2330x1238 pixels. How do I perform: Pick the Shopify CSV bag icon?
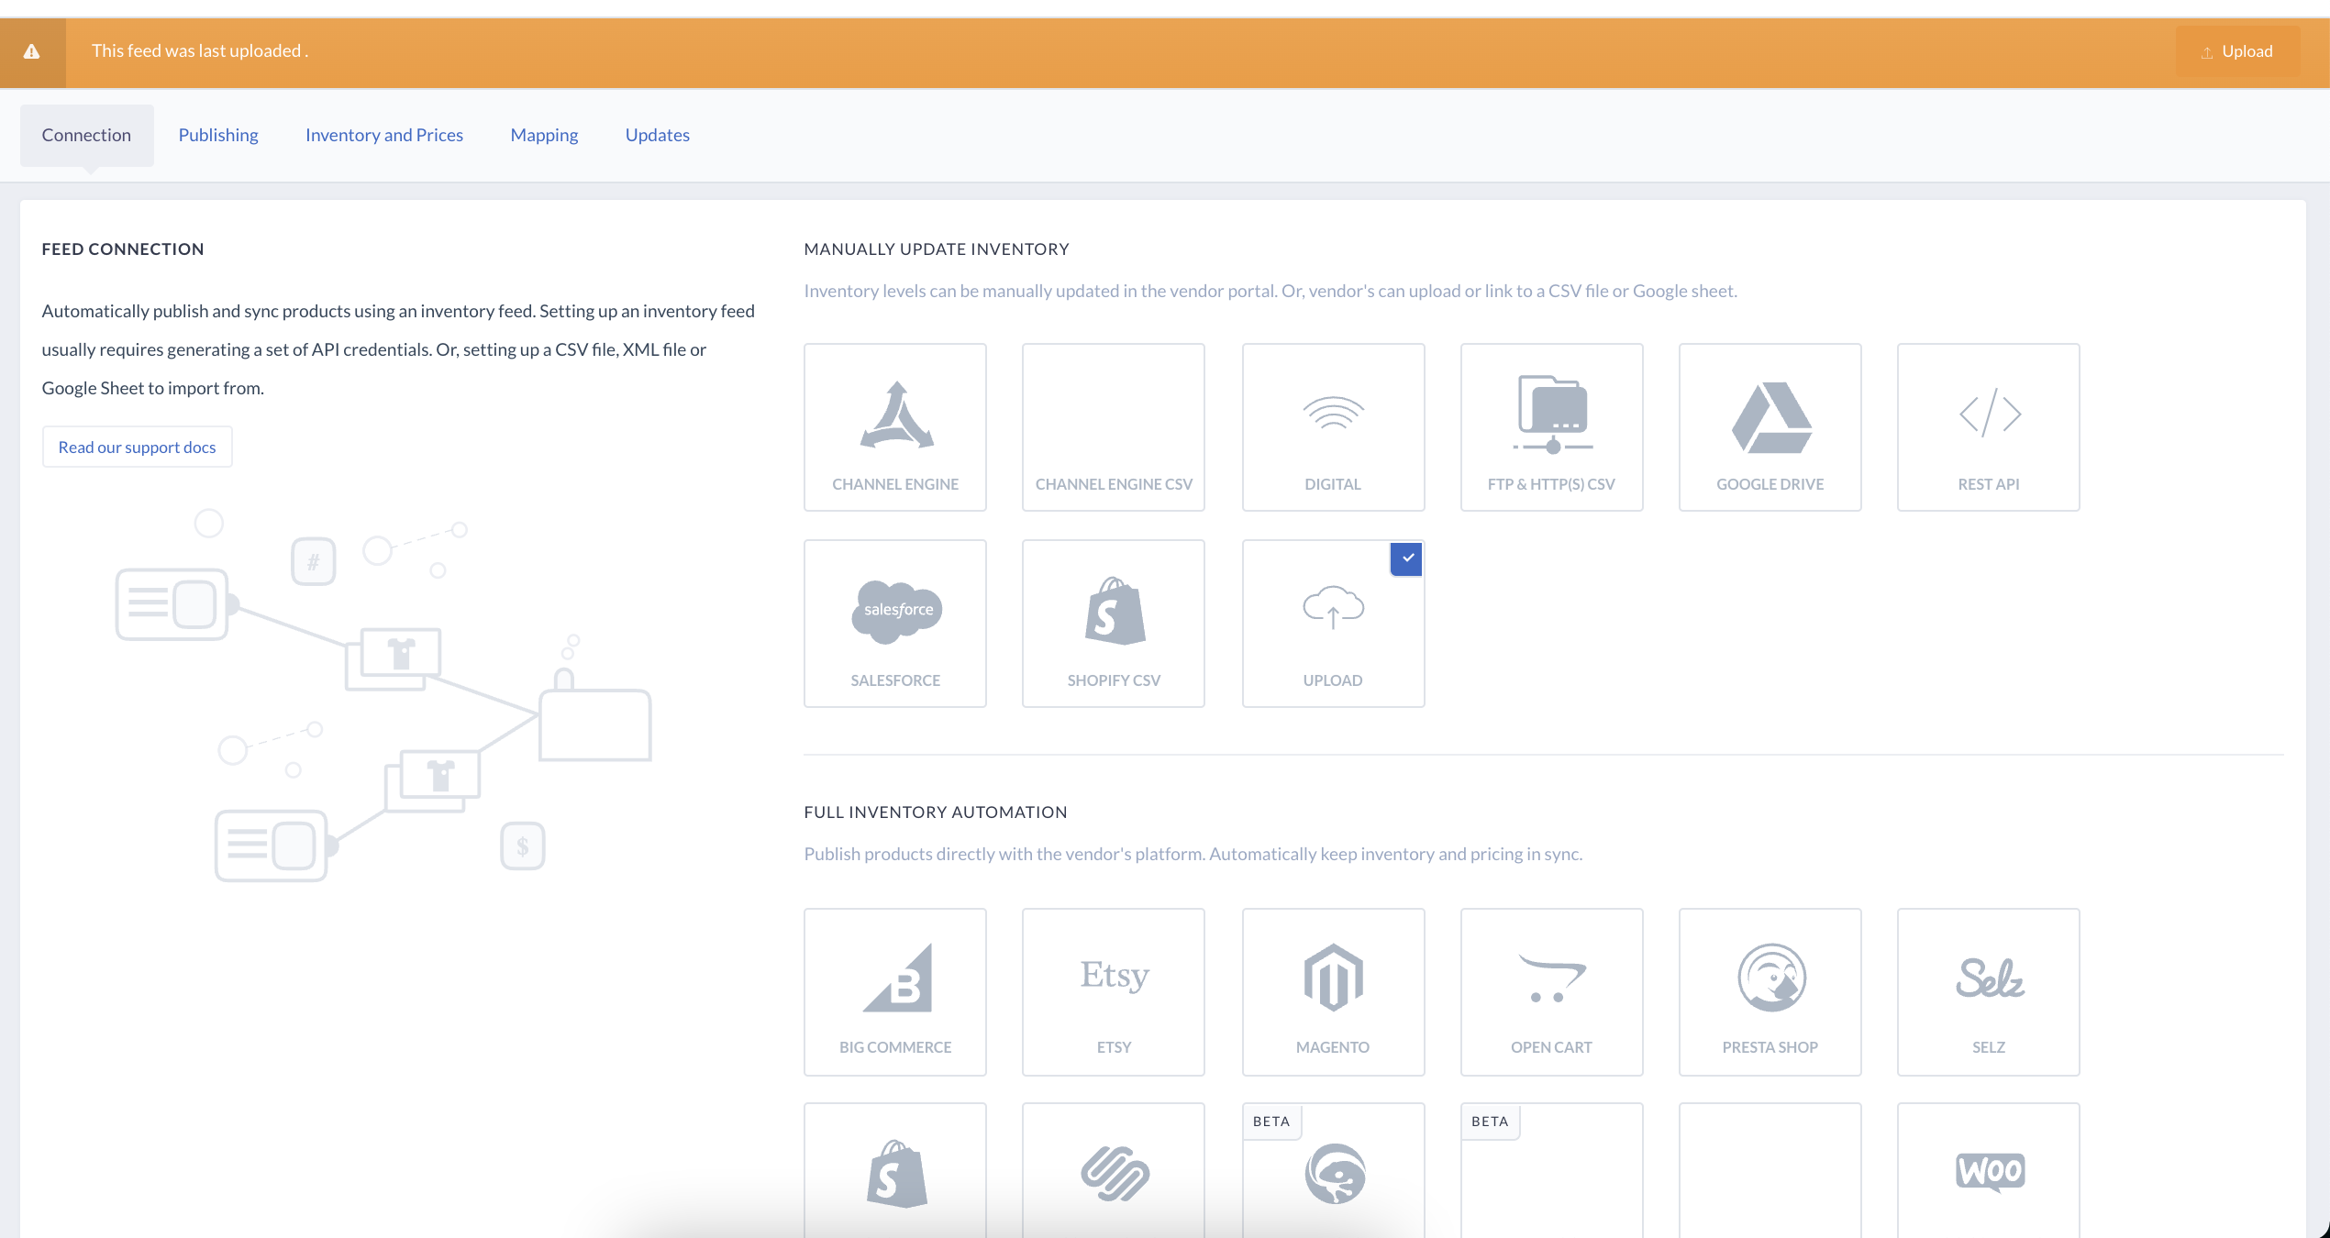[1115, 611]
